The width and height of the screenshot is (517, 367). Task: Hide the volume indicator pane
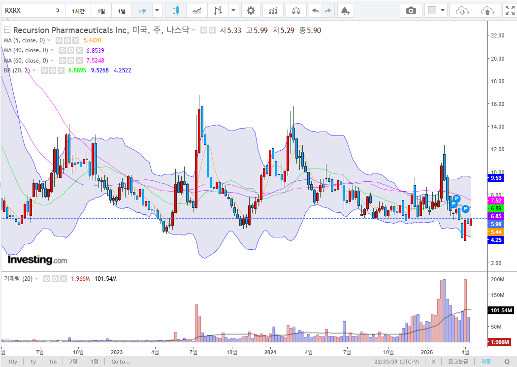coord(47,279)
